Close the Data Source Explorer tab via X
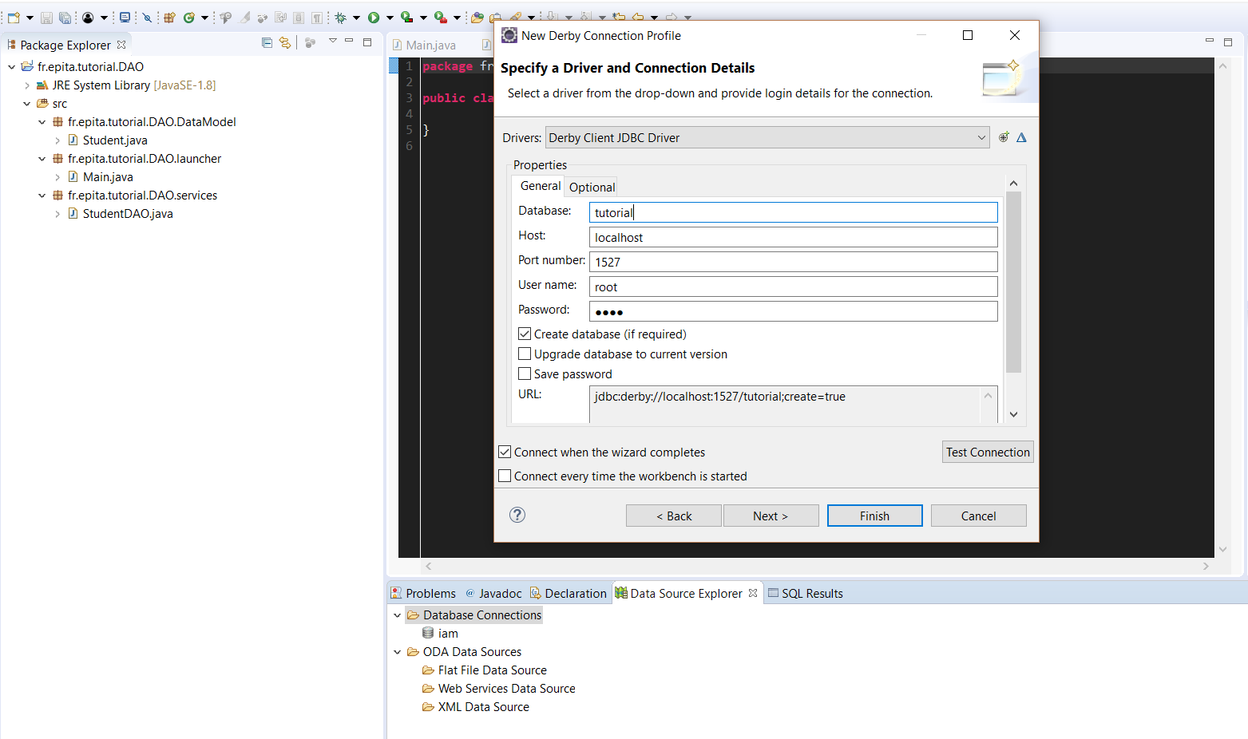Viewport: 1248px width, 739px height. coord(753,593)
